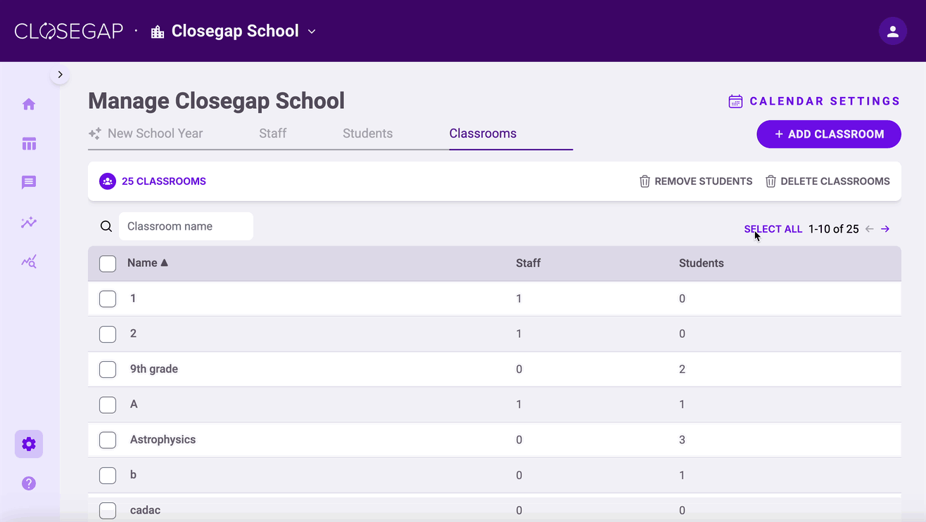Open the settings gear icon in sidebar

(x=29, y=444)
